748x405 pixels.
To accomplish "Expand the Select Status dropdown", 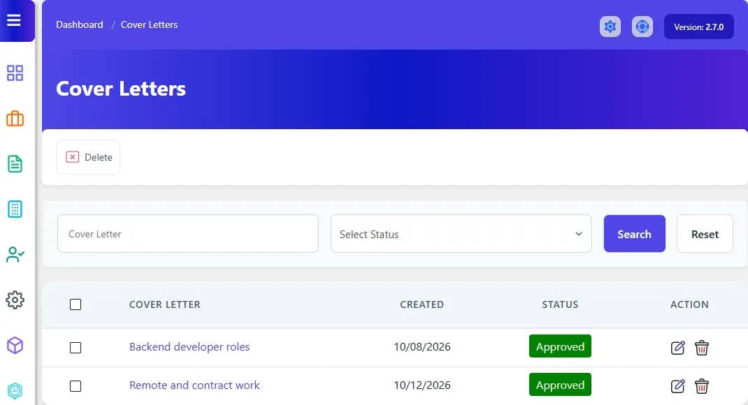I will [461, 234].
